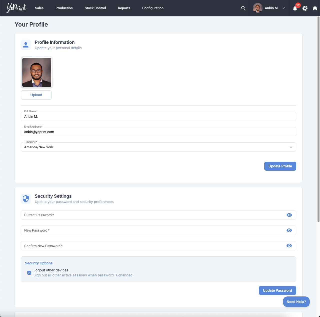Click the user avatar in top bar
The width and height of the screenshot is (320, 317).
tap(257, 8)
